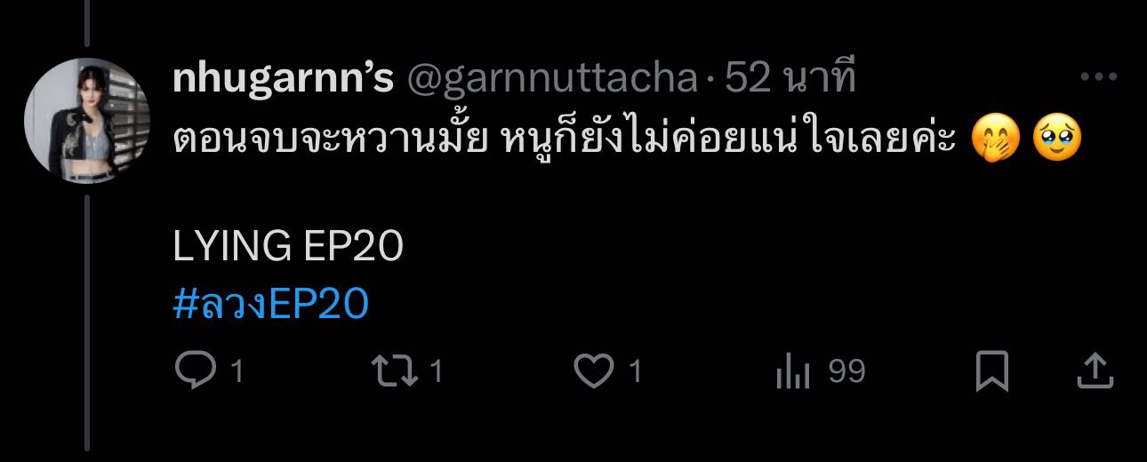Tap the like count next to the heart
The width and height of the screenshot is (1147, 462).
coord(635,372)
